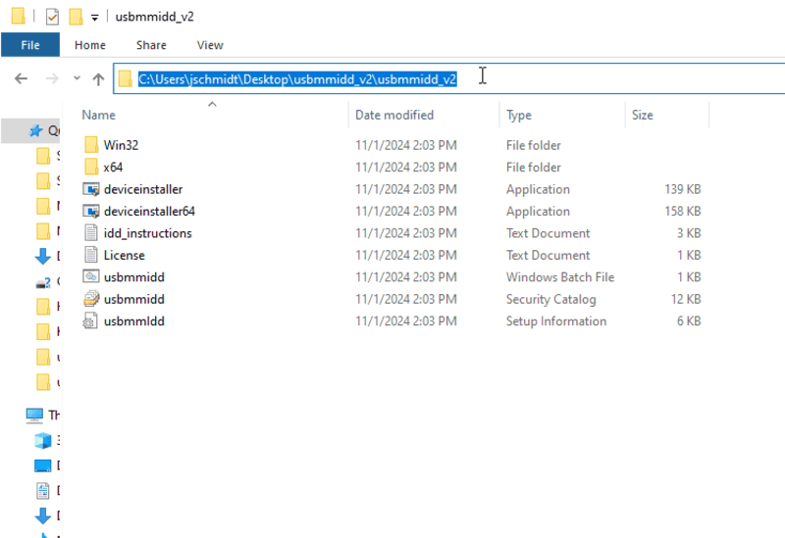Open Customize Quick Access Toolbar dropdown
This screenshot has height=538, width=785.
coord(94,18)
